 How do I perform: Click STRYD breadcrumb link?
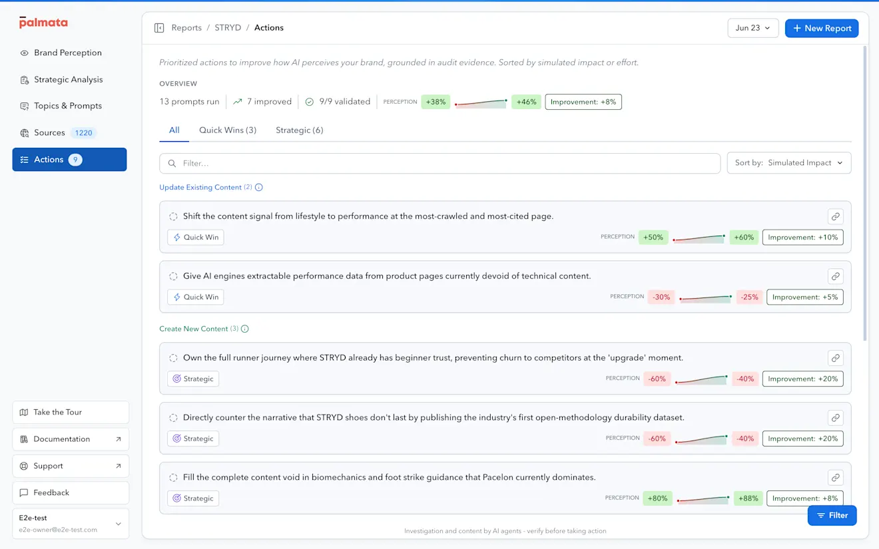(x=228, y=28)
